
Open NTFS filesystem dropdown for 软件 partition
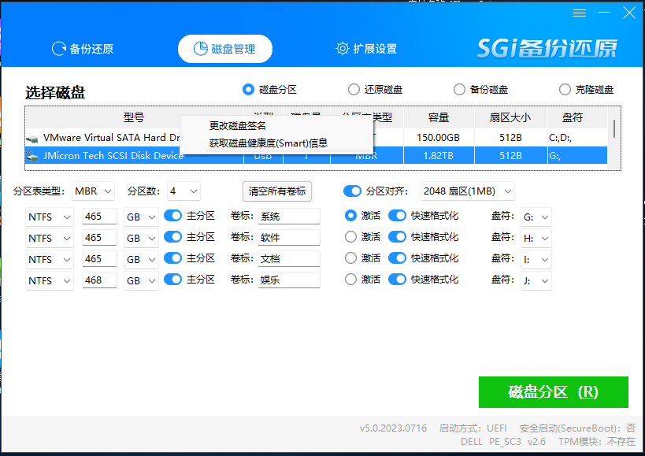tap(50, 238)
